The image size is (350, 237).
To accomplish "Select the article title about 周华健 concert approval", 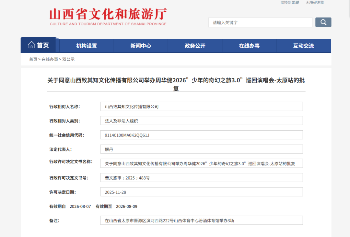I will point(175,84).
